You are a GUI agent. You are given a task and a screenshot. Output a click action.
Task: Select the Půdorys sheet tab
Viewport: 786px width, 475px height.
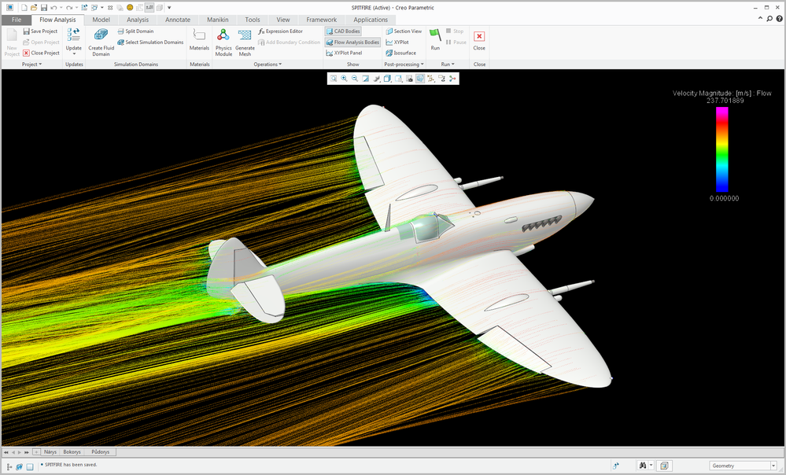[100, 451]
